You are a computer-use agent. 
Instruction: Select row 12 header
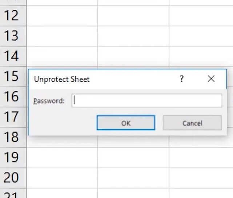(x=13, y=16)
